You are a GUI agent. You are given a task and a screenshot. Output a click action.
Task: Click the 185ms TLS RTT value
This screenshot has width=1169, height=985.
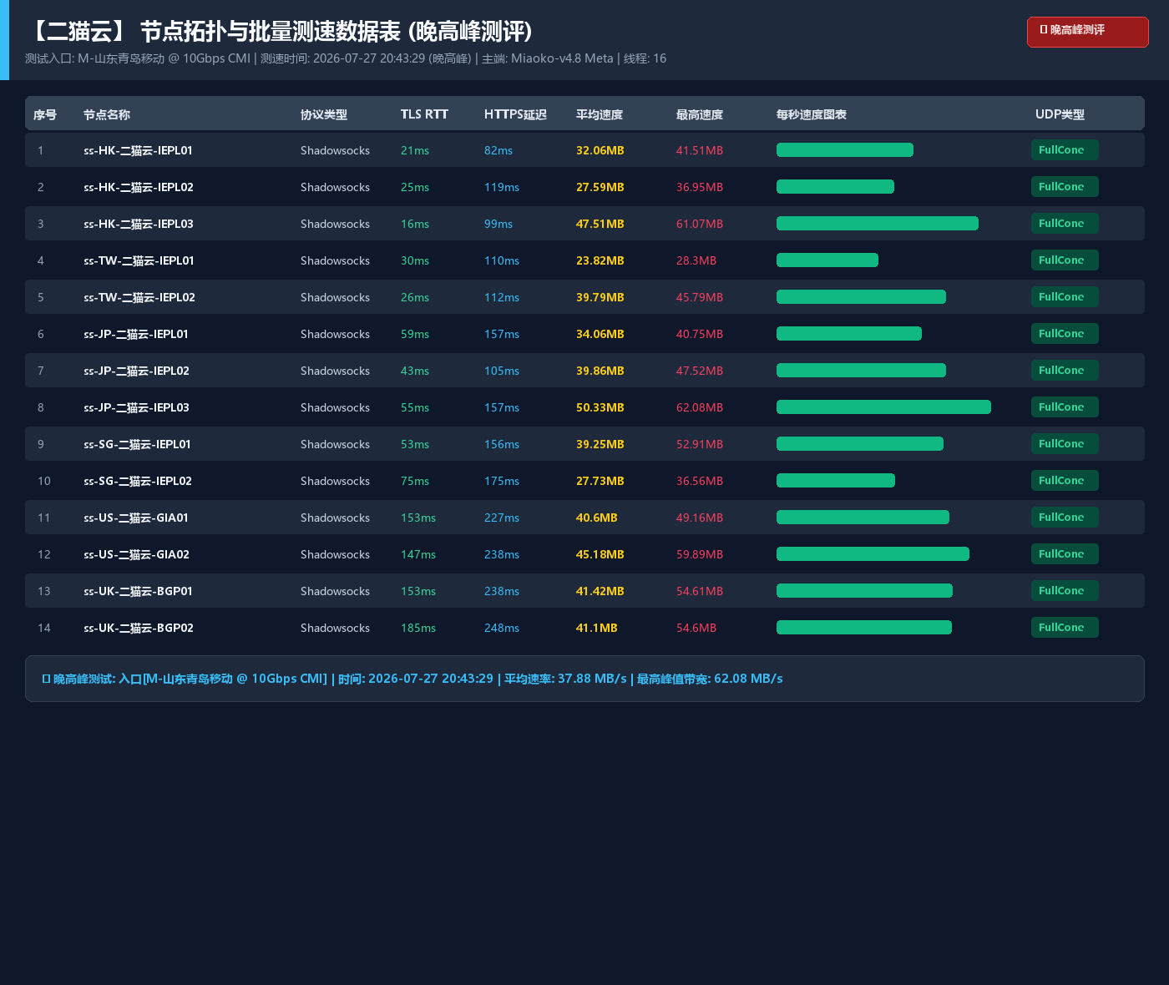[418, 628]
